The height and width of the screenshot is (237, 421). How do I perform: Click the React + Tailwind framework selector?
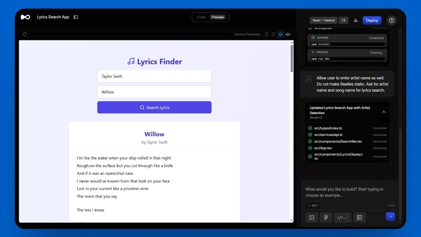(323, 21)
